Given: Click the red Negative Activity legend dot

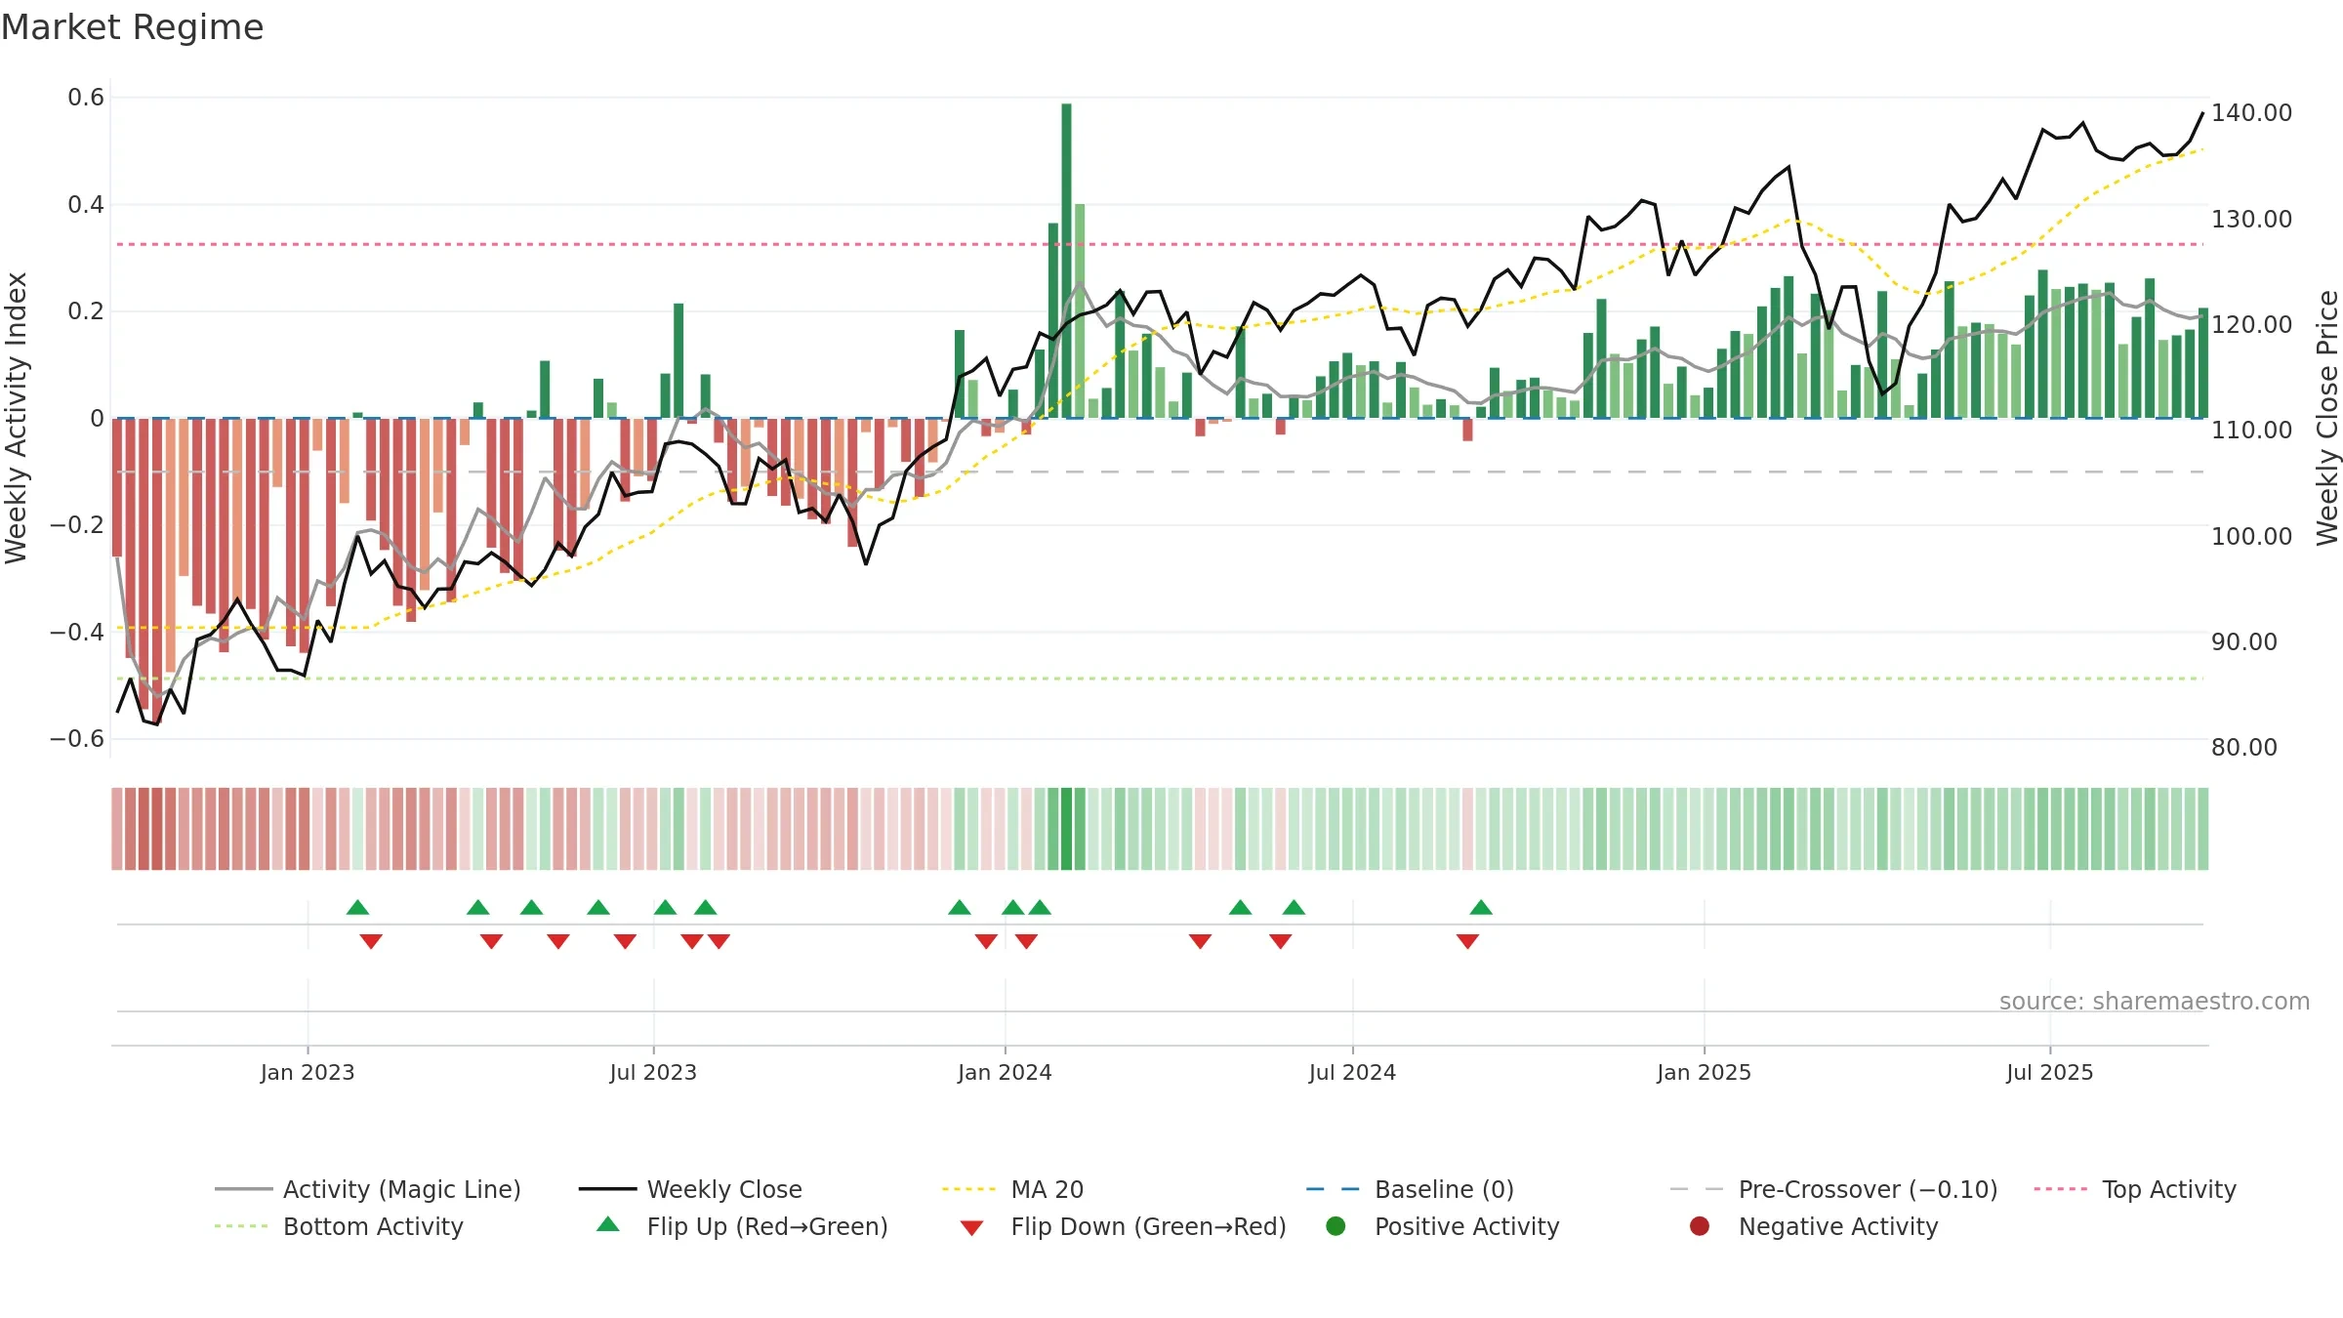Looking at the screenshot, I should coord(1700,1225).
